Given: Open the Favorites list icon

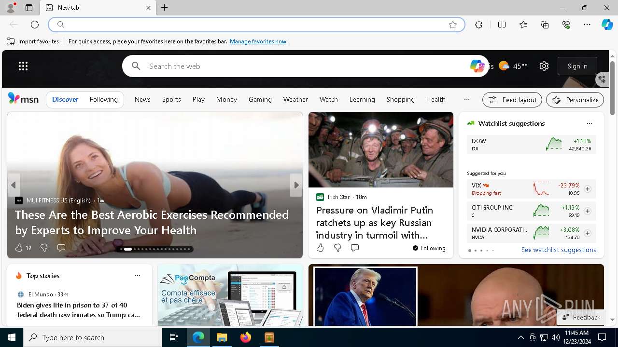Looking at the screenshot, I should click(x=523, y=25).
